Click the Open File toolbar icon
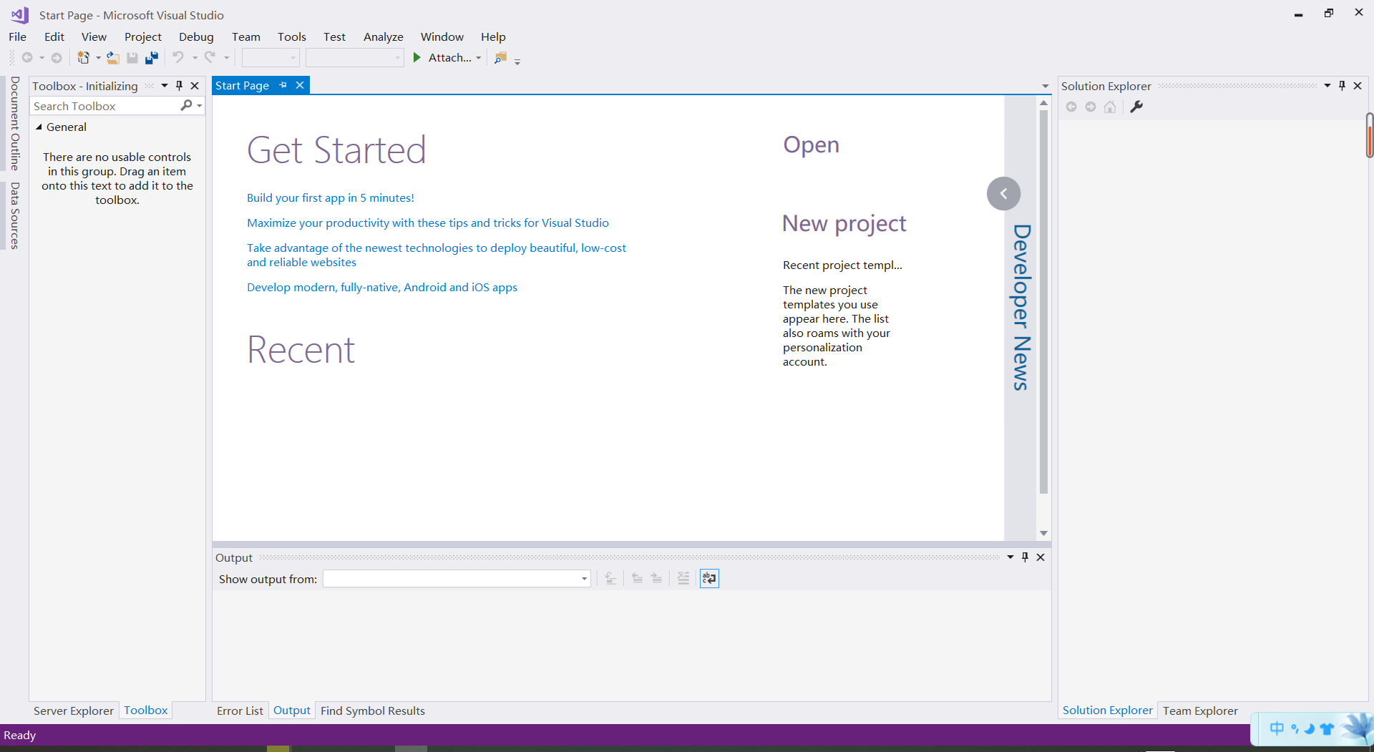Screen dimensions: 1374x752 click(113, 58)
